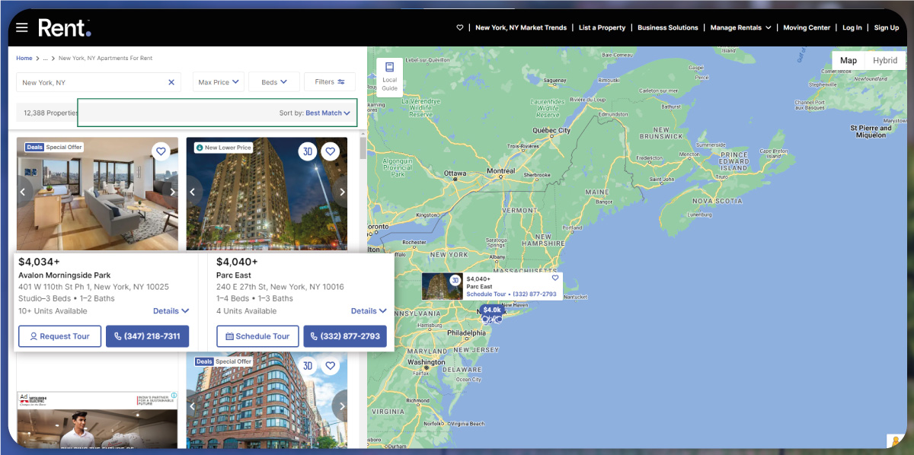
Task: Click the Street View pegman icon
Action: pyautogui.click(x=895, y=442)
